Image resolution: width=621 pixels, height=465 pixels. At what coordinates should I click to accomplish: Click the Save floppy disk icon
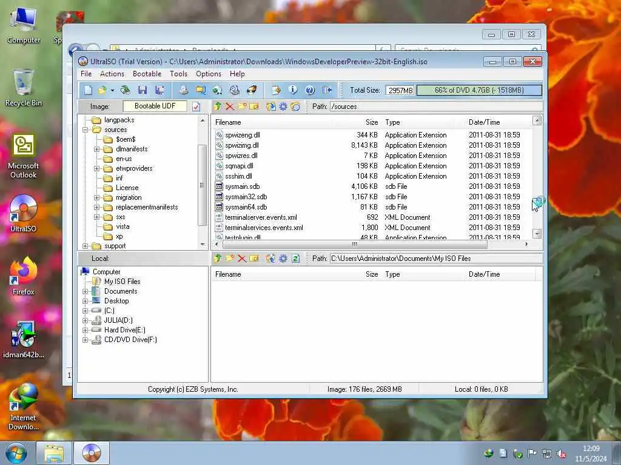coord(143,90)
